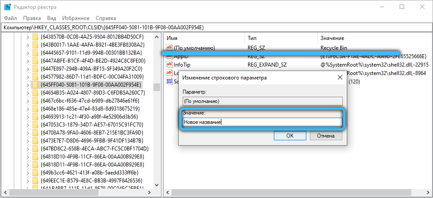Select folder icon of {645FF040-5081-101B-9F08-00AA002F954E}

[35, 85]
